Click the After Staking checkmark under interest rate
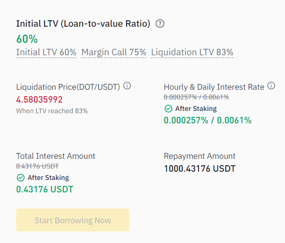Image resolution: width=285 pixels, height=243 pixels. tap(168, 109)
